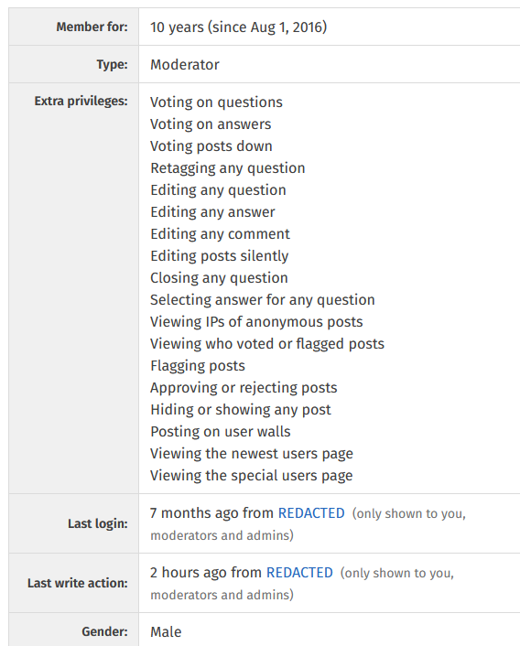Screen dimensions: 520x646
Task: Open the REDACTED link beside Last login
Action: tap(311, 513)
